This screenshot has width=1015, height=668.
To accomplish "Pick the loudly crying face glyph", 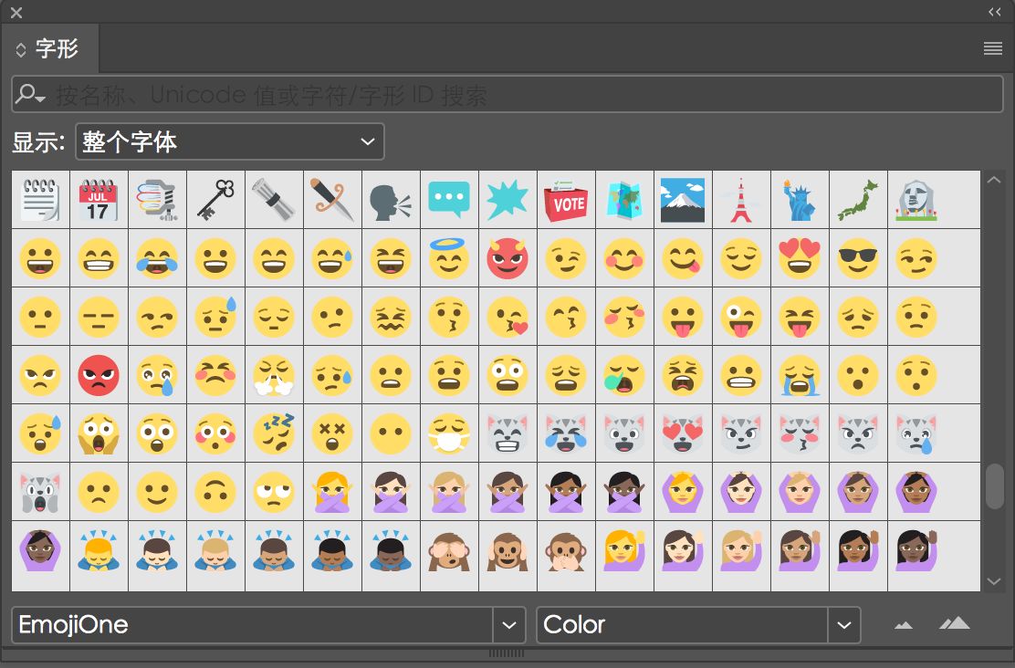I will 800,375.
